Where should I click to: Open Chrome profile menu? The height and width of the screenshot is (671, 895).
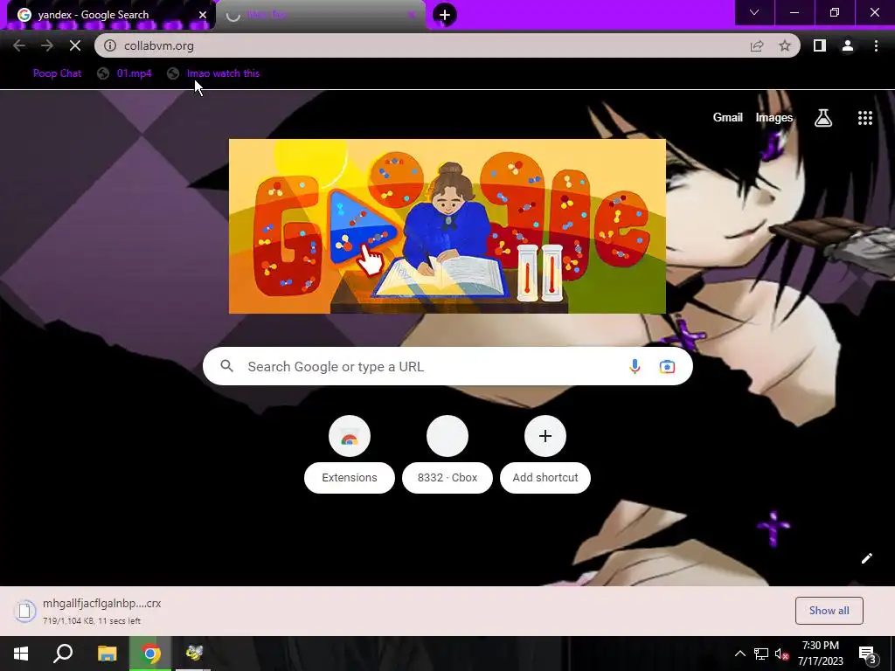(x=848, y=45)
